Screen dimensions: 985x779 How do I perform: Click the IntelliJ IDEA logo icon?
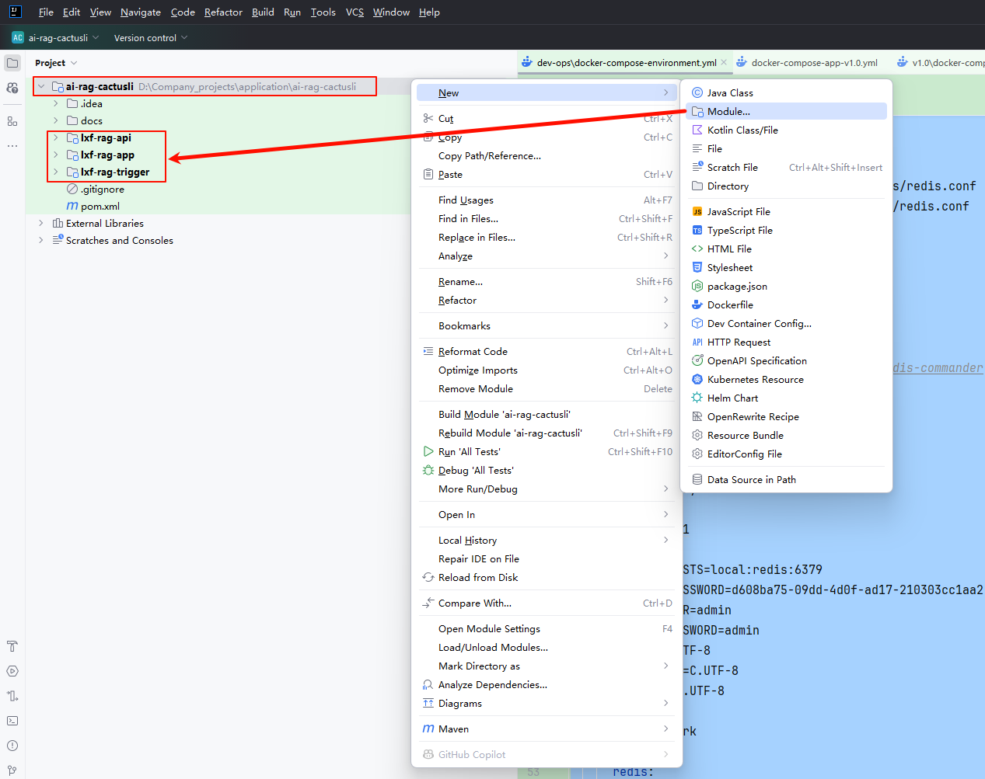pos(15,12)
